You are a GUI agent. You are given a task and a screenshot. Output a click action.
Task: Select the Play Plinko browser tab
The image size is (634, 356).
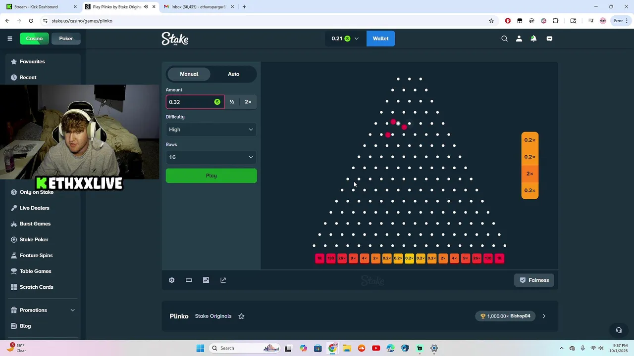tap(119, 7)
